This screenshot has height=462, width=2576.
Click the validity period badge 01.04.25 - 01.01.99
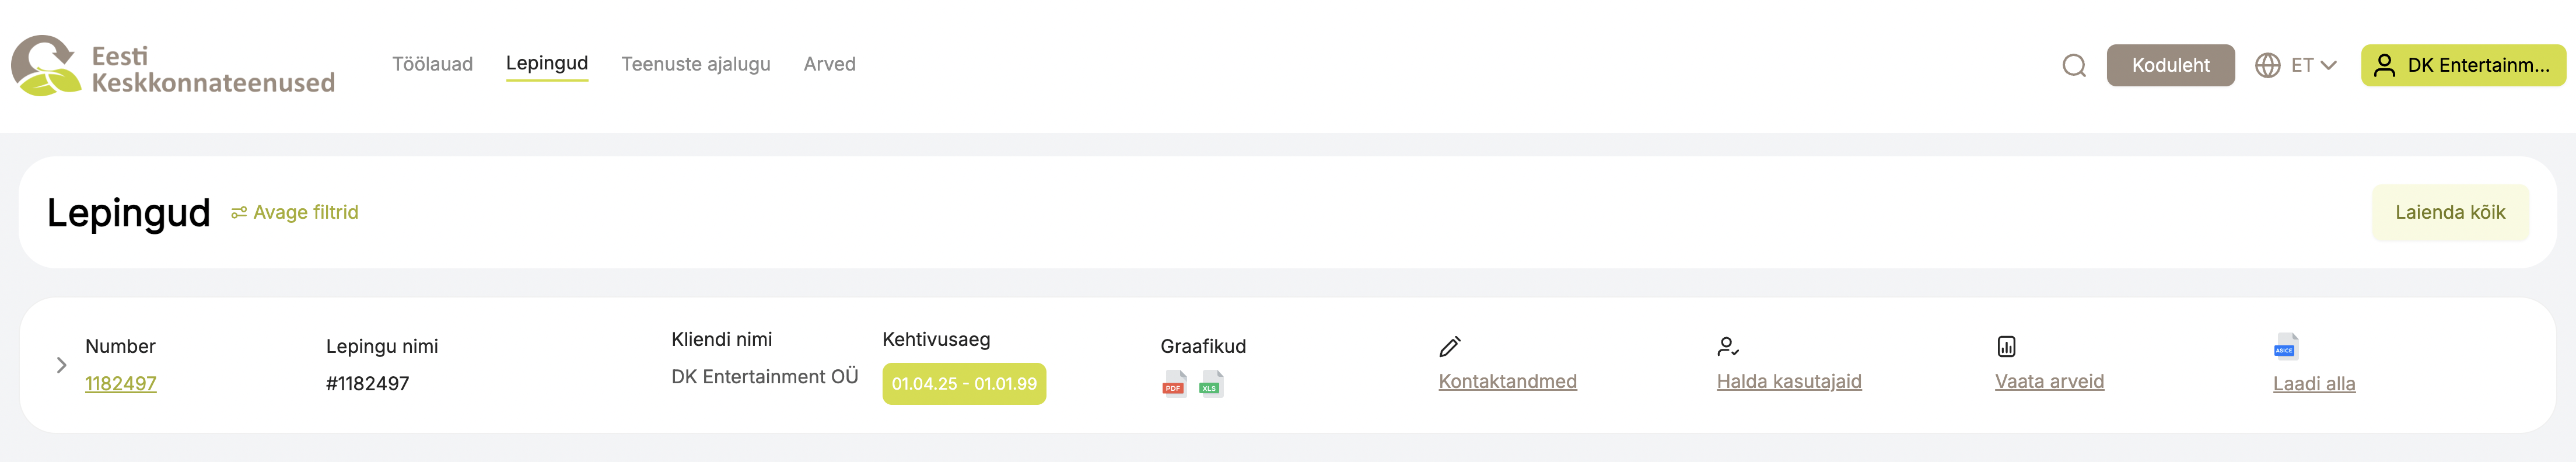pyautogui.click(x=964, y=384)
